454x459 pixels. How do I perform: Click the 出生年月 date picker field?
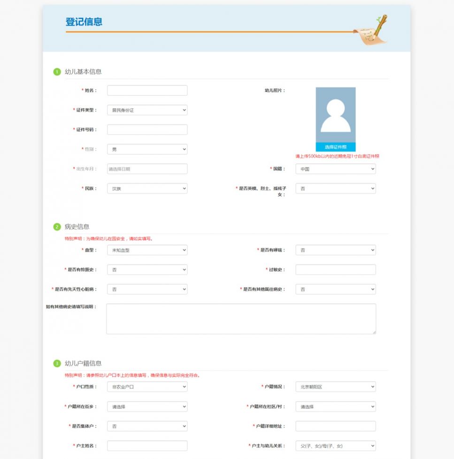click(147, 169)
